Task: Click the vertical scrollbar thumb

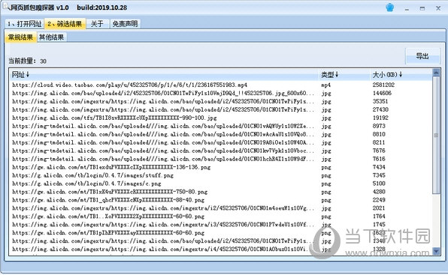Action: click(436, 135)
